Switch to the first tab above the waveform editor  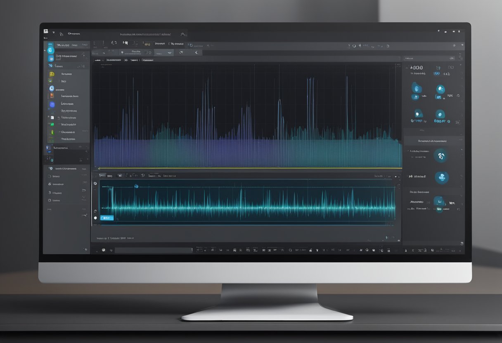(98, 59)
